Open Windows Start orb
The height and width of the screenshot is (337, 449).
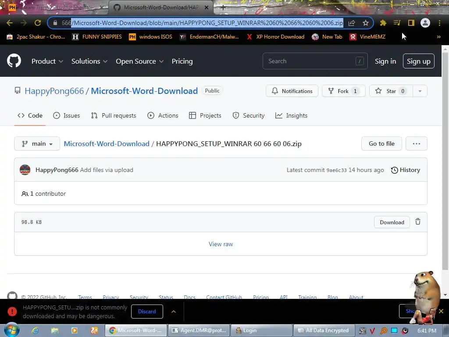pyautogui.click(x=12, y=330)
